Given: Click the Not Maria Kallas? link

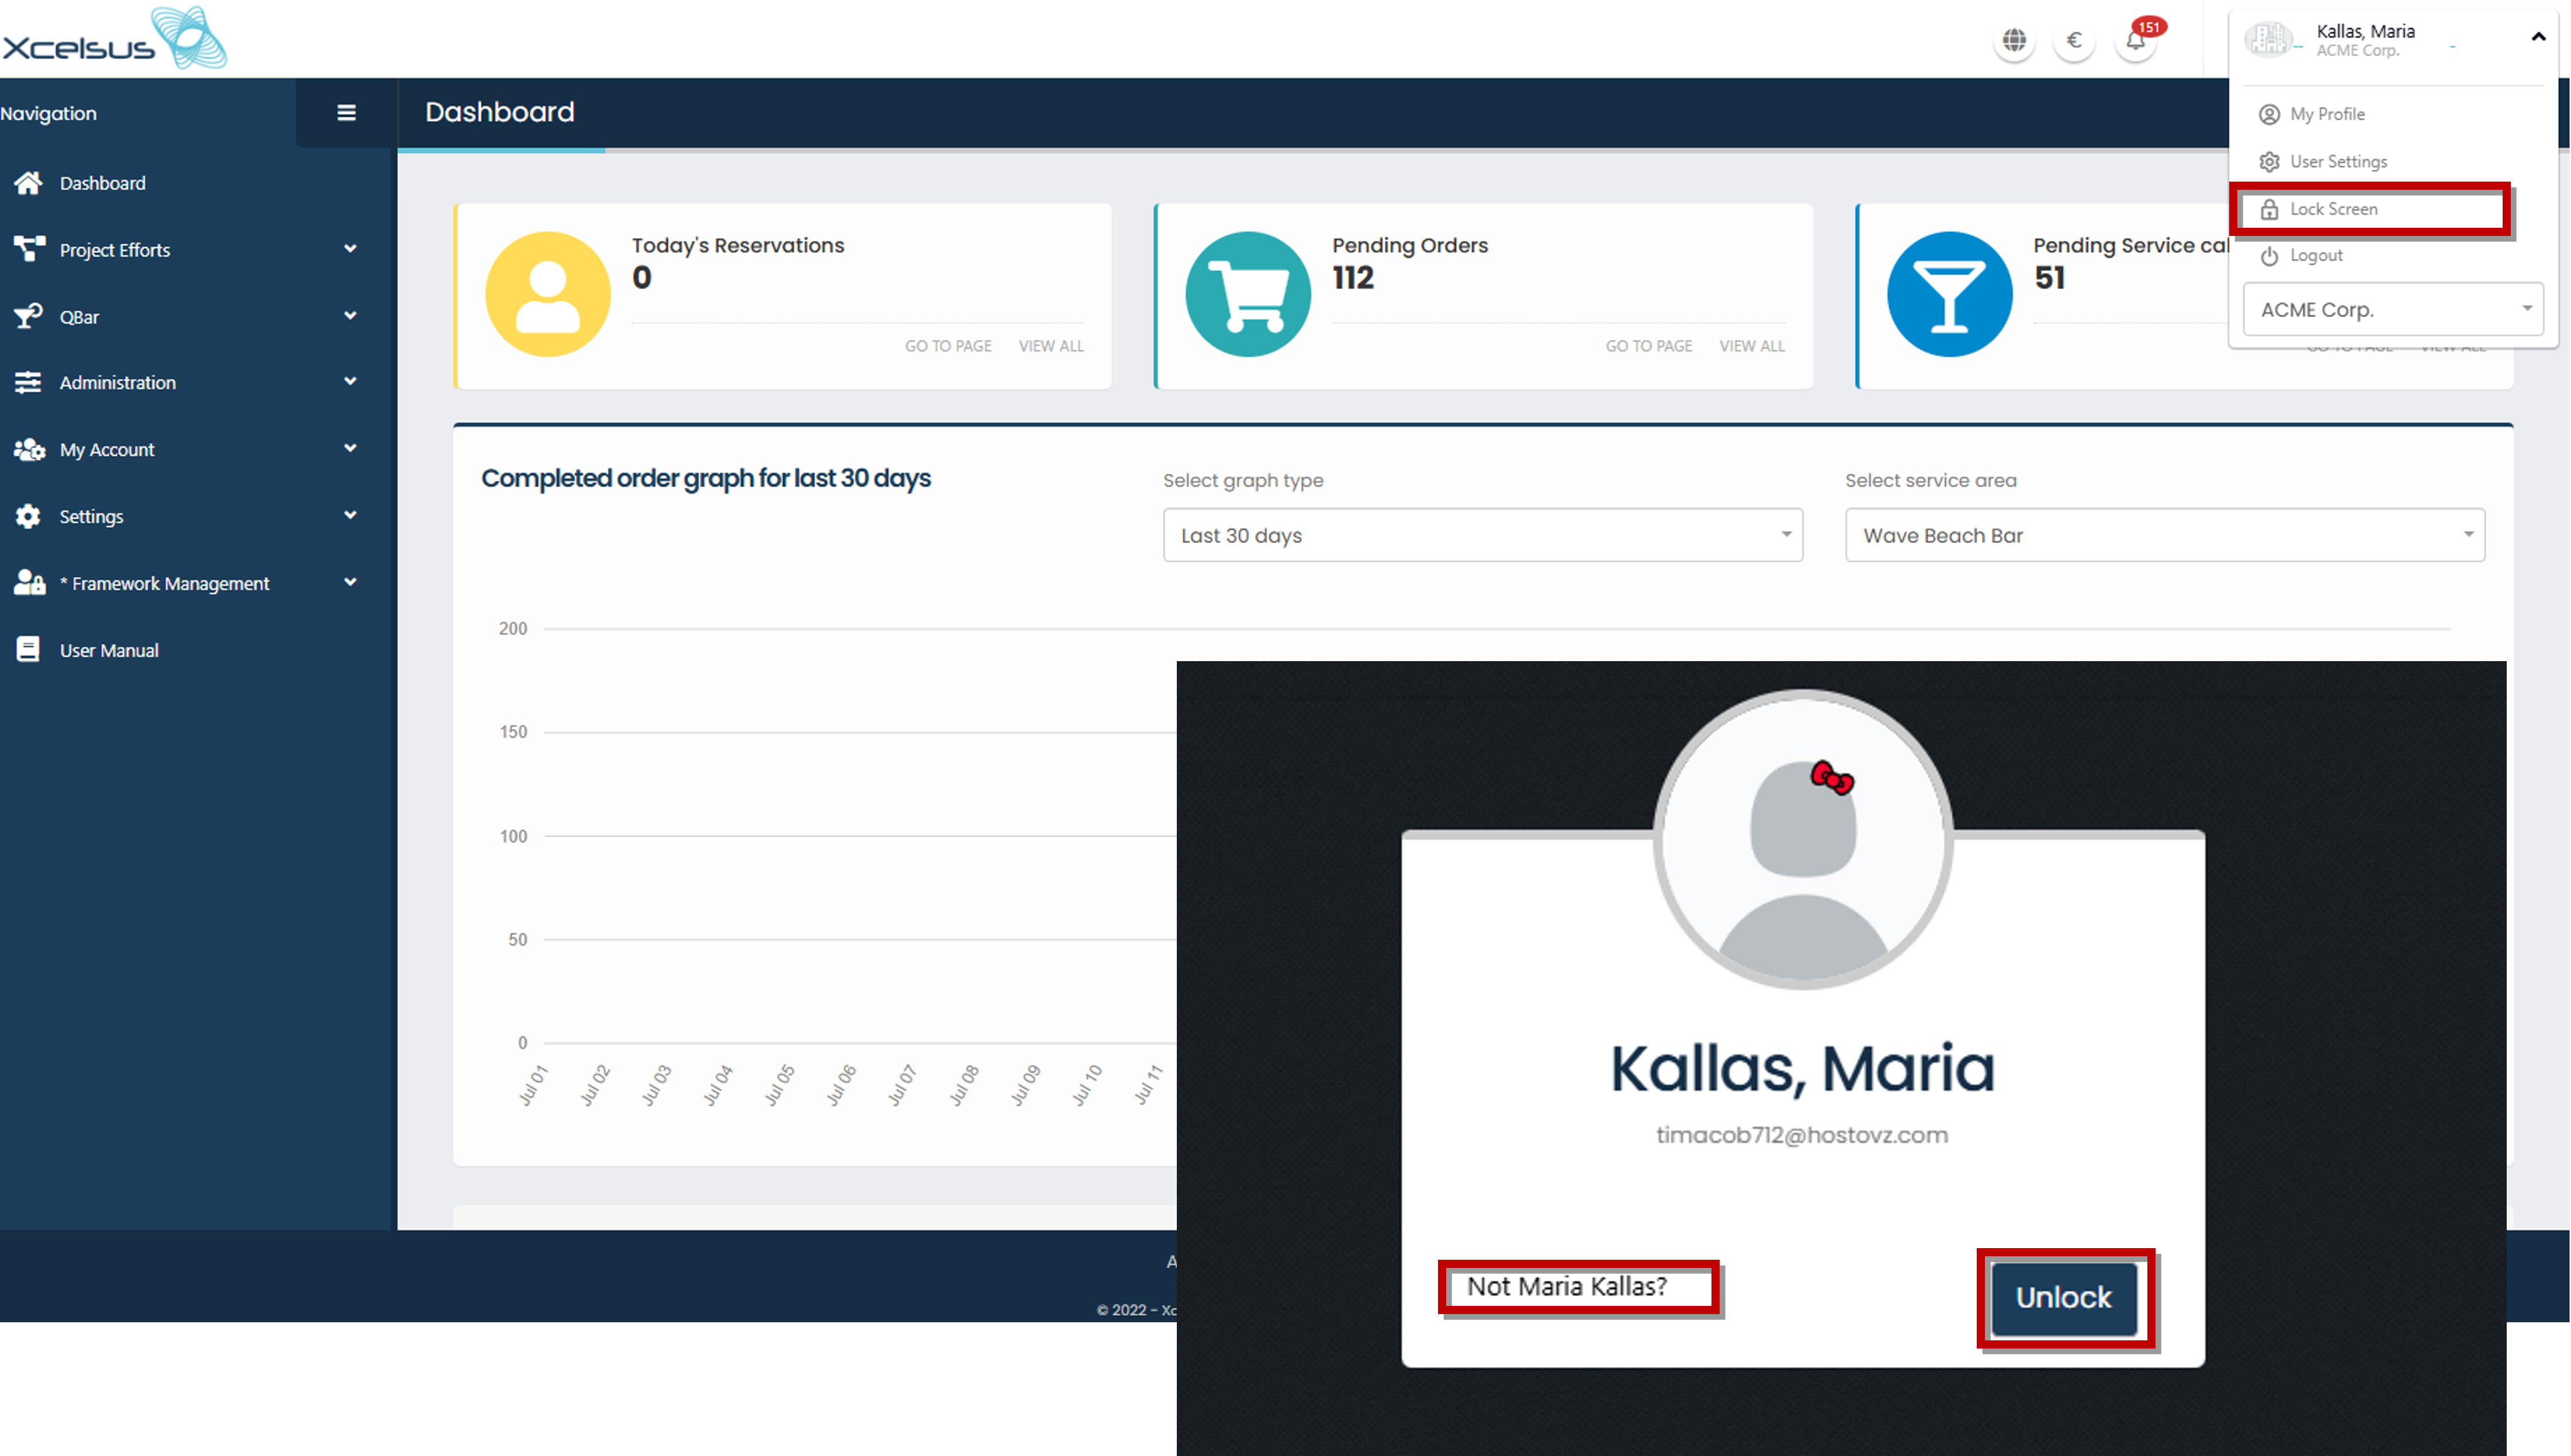Looking at the screenshot, I should pos(1567,1286).
